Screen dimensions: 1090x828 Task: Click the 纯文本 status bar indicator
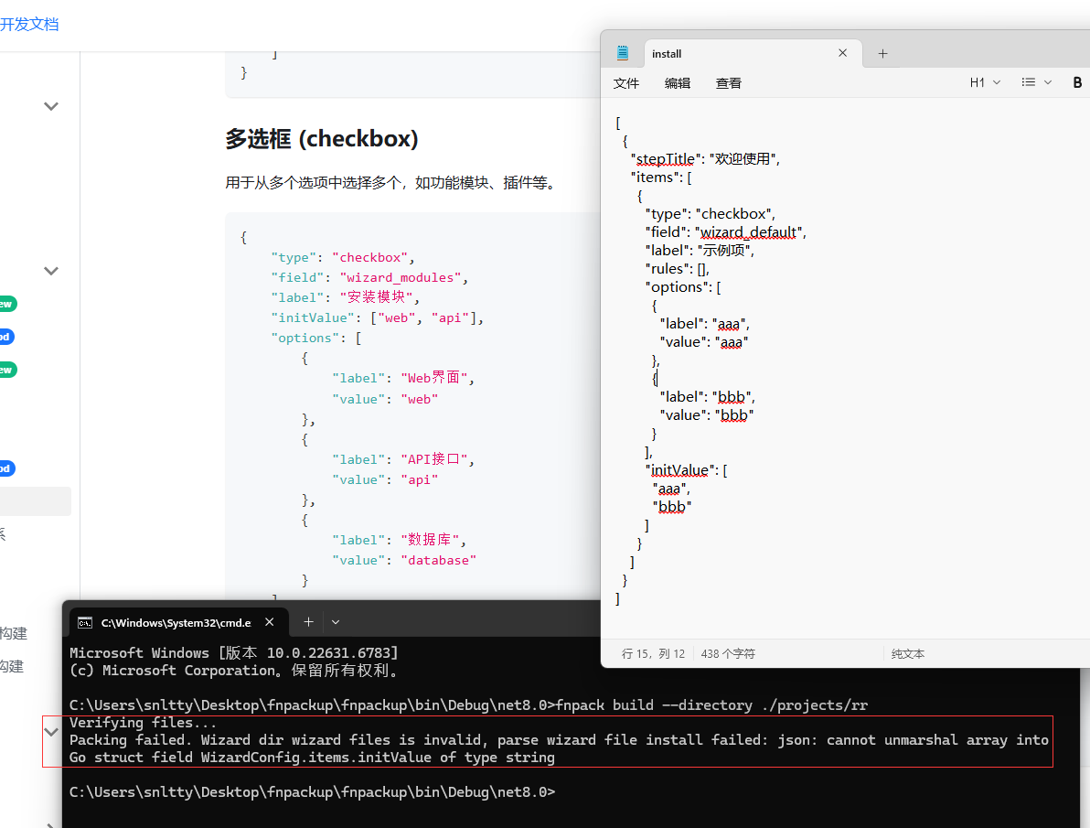pyautogui.click(x=908, y=654)
